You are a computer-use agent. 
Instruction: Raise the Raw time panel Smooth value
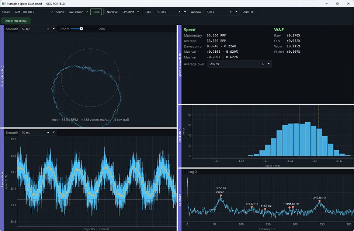coord(48,132)
